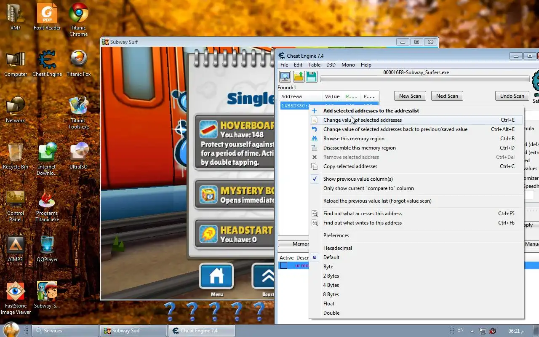539x337 pixels.
Task: Toggle Show previous value column(s)
Action: (x=416, y=179)
